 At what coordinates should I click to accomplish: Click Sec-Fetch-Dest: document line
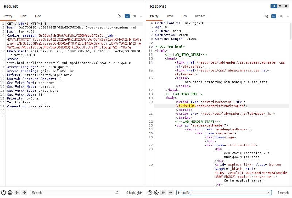30,83
